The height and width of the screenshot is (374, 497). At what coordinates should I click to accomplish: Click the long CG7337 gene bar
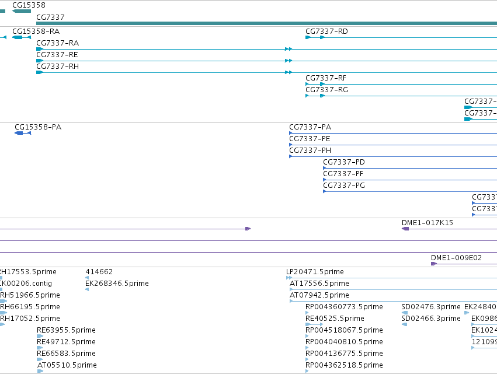click(266, 23)
